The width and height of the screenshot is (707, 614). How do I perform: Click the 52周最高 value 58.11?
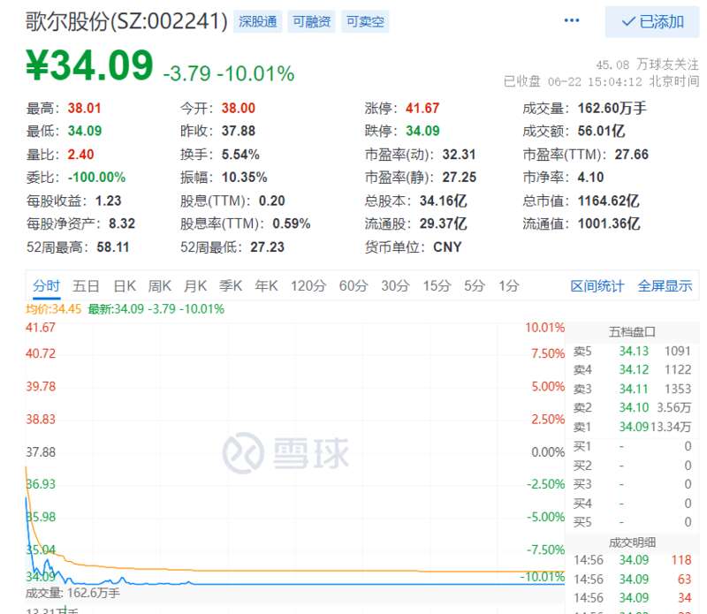[113, 247]
